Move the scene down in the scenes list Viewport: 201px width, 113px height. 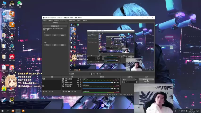(52, 91)
